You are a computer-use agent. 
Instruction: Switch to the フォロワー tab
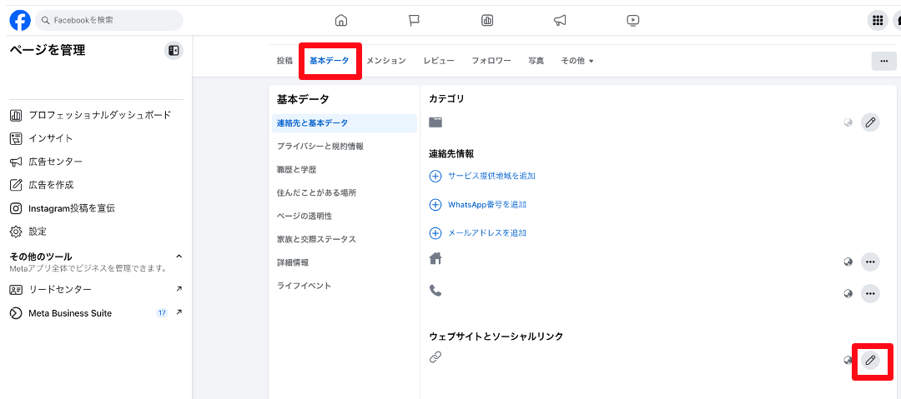point(491,60)
